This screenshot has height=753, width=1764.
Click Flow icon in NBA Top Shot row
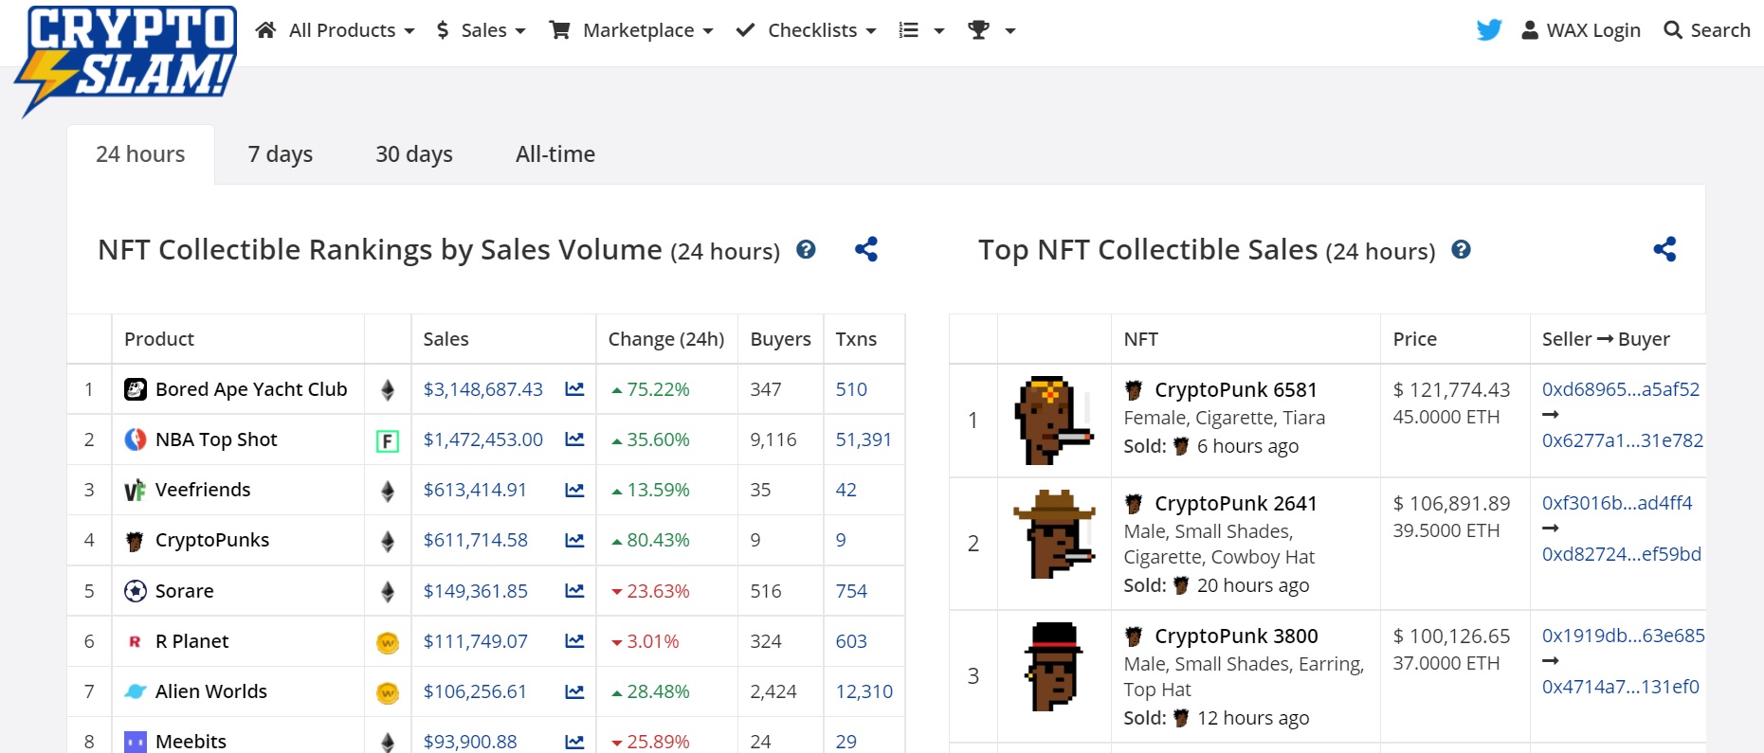pyautogui.click(x=388, y=440)
